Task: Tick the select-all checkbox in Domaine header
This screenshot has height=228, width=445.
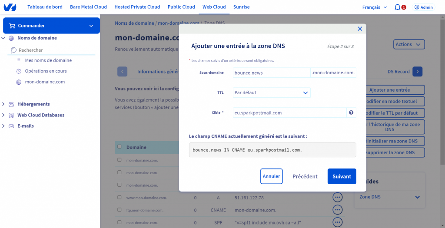Action: 120,147
